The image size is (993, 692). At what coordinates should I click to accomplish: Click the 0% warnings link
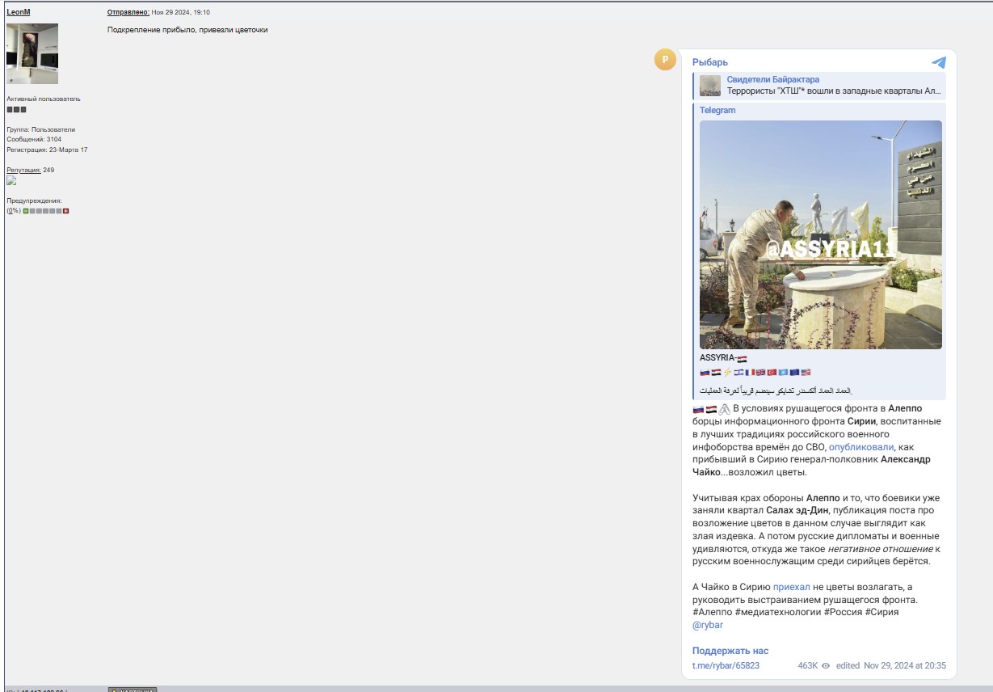14,210
